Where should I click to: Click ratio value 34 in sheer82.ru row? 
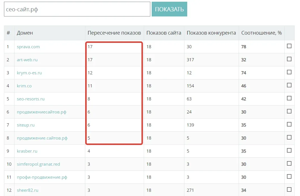[x=243, y=190]
